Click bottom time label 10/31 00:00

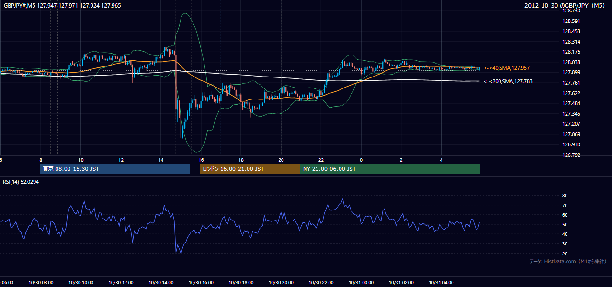[x=361, y=283]
